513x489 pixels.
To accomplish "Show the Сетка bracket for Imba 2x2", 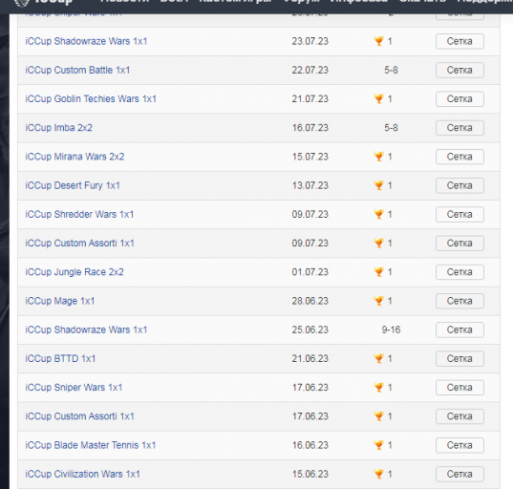I will [x=460, y=128].
